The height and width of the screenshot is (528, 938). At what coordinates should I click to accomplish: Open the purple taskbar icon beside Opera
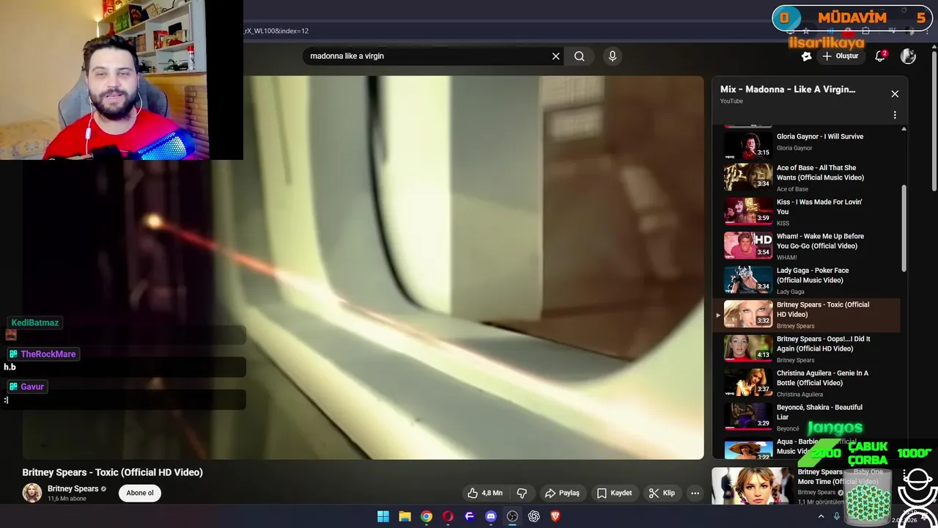click(x=470, y=516)
